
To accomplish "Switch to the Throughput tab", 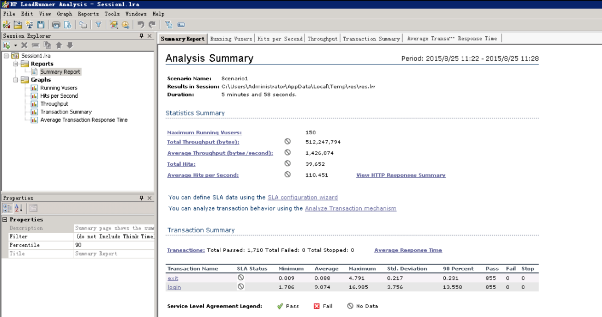I will coord(322,39).
